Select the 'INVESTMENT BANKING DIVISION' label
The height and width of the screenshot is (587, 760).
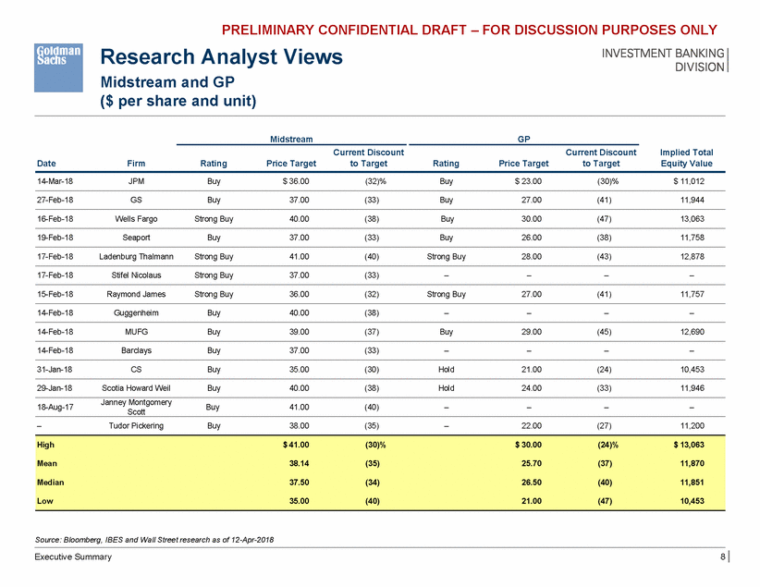pyautogui.click(x=663, y=60)
